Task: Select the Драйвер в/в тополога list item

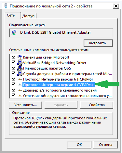Action: [60, 90]
